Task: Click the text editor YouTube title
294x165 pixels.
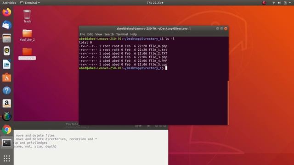Action: [x=72, y=124]
